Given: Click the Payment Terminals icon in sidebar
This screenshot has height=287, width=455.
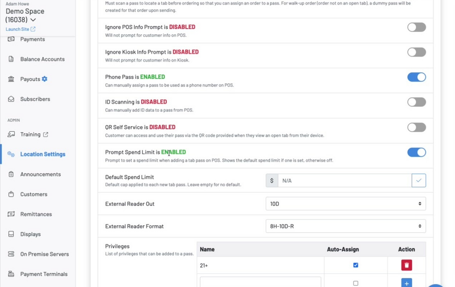Looking at the screenshot, I should [11, 274].
